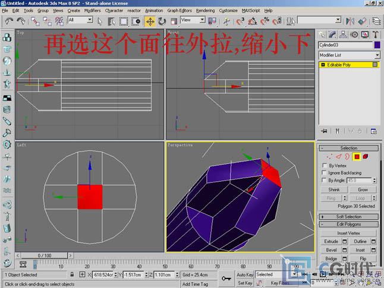
Task: Click the Cylinder03 object color swatch
Action: tap(377, 45)
